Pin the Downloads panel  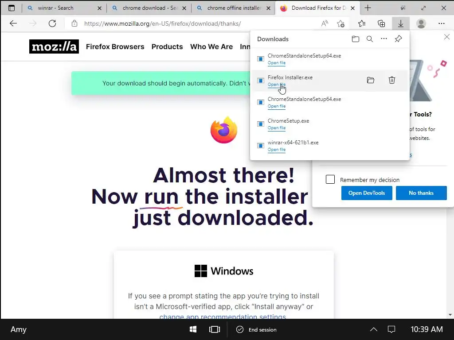pos(399,39)
